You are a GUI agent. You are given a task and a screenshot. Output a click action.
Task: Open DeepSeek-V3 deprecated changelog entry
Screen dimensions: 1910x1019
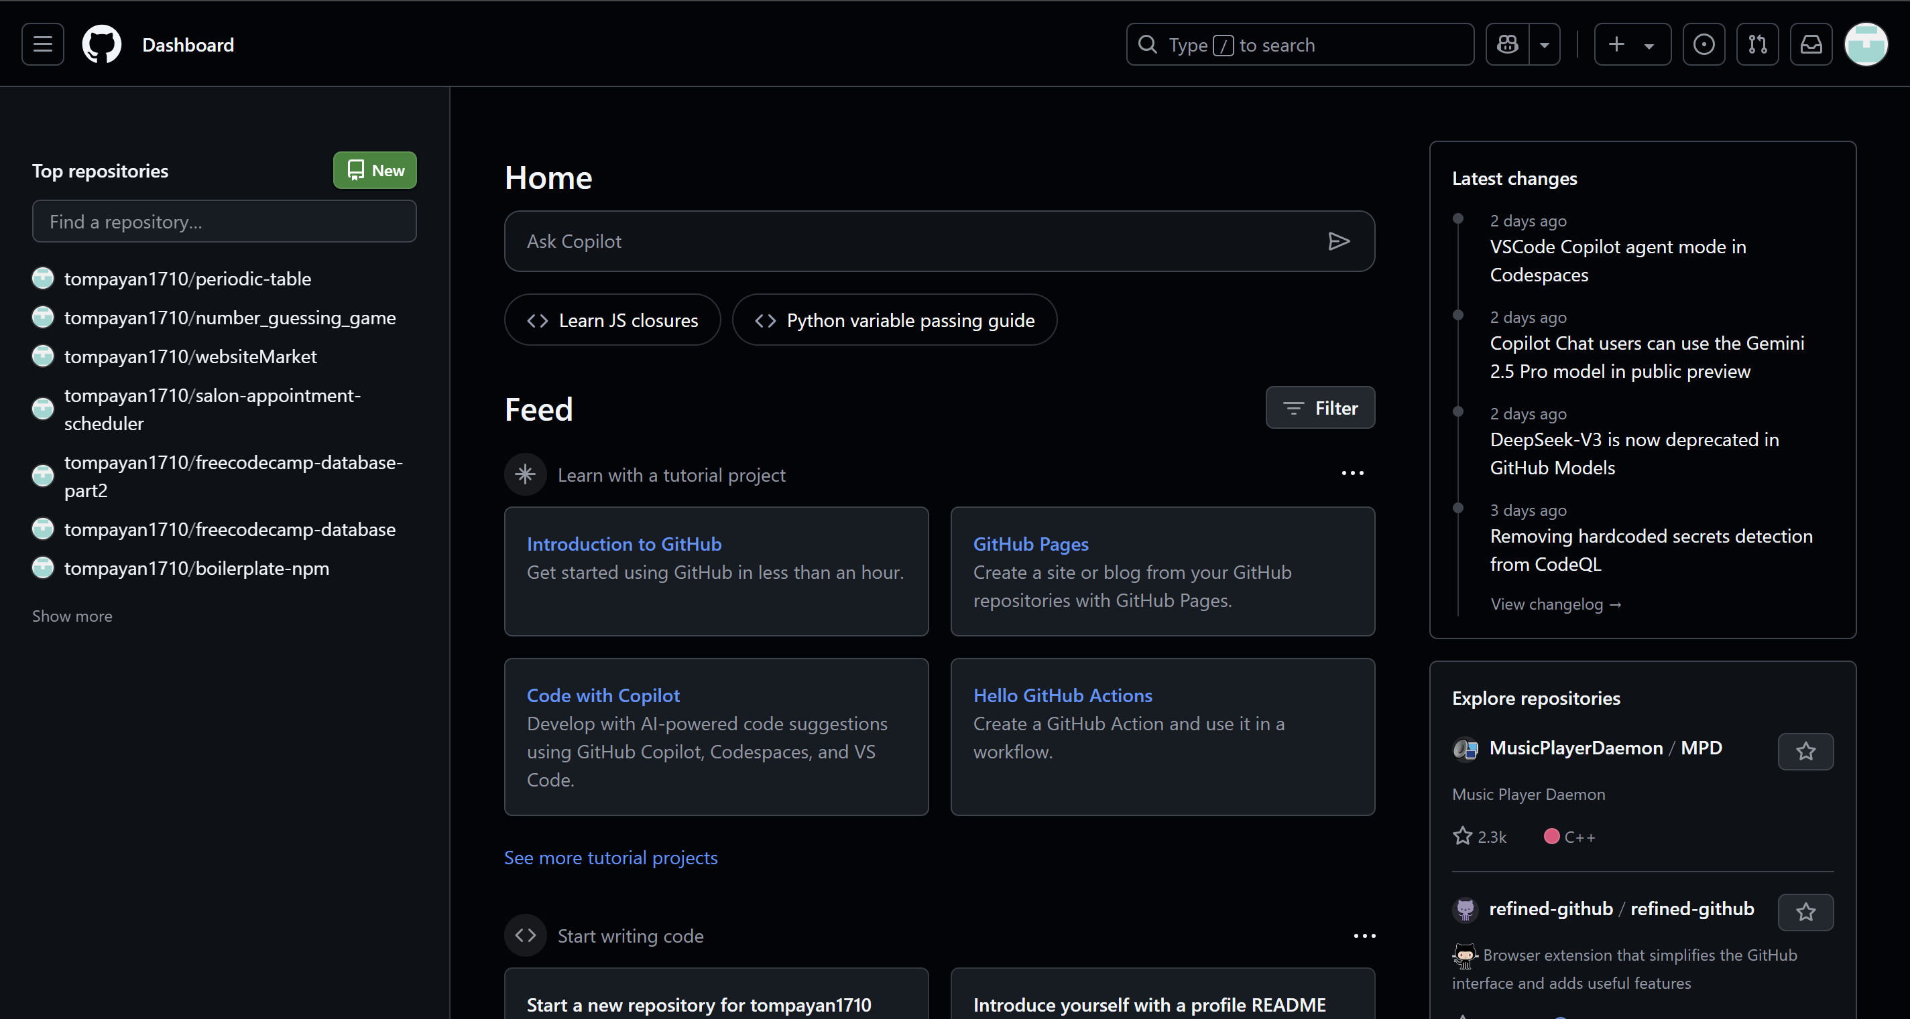(1635, 454)
